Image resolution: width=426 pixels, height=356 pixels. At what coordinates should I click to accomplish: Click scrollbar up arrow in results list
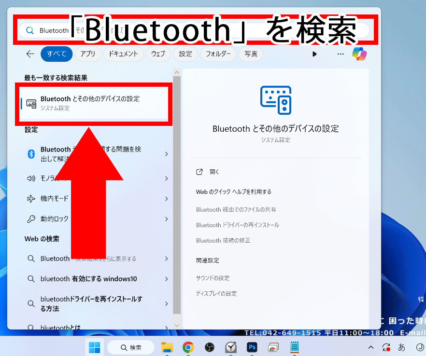point(177,72)
